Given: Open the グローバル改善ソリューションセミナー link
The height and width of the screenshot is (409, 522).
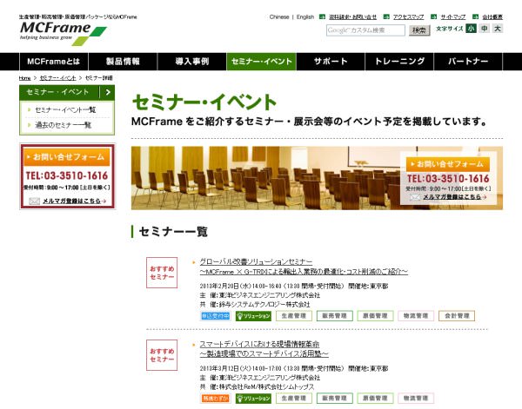Looking at the screenshot, I should [256, 262].
